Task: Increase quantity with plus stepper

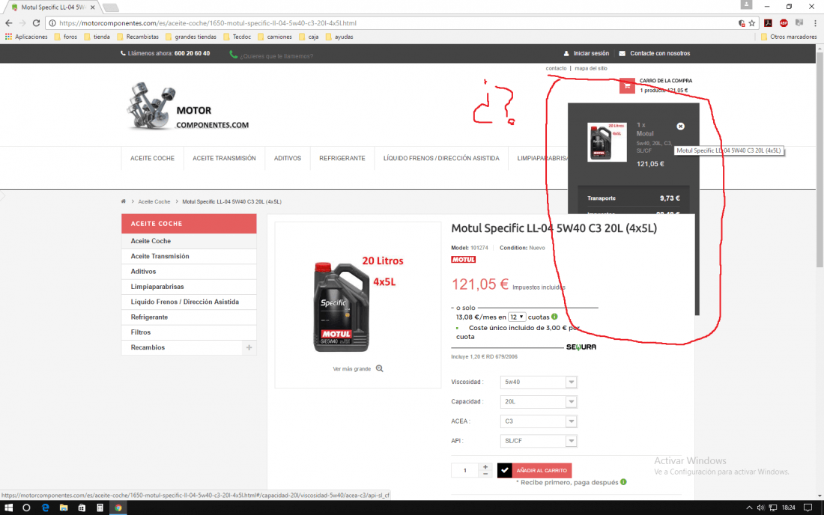Action: [x=485, y=466]
